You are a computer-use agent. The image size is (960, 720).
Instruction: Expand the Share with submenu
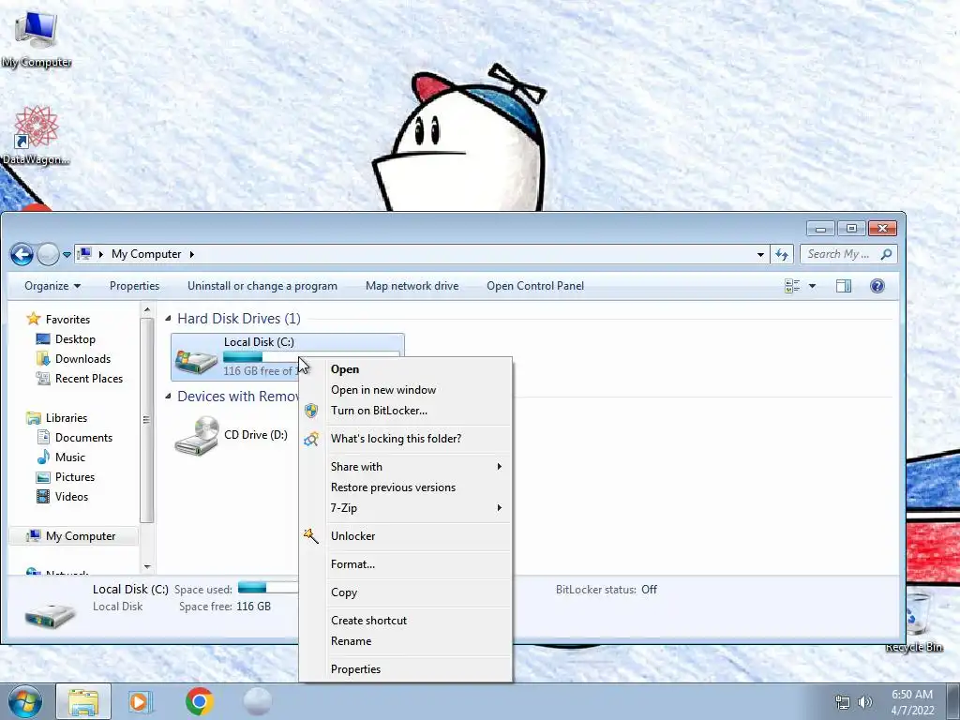[x=405, y=467]
